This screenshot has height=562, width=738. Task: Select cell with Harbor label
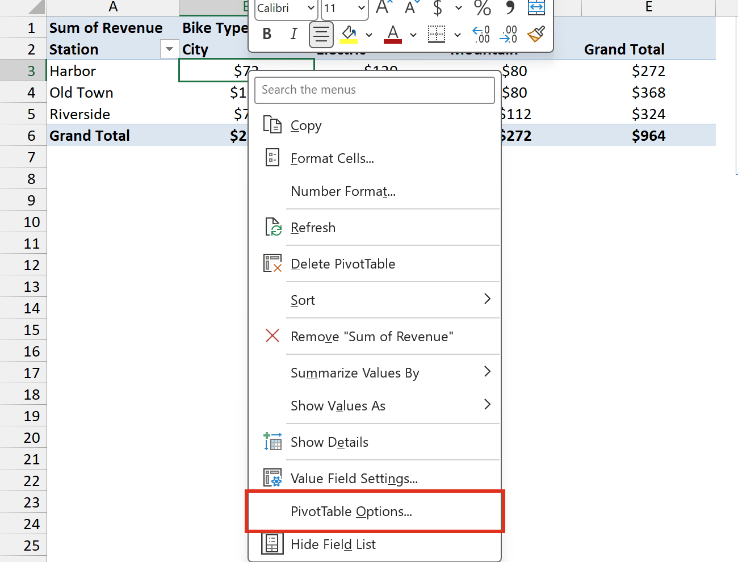(x=113, y=71)
